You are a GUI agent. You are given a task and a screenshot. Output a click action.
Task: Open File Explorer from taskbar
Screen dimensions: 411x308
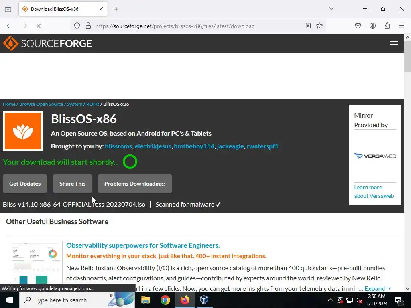pyautogui.click(x=145, y=300)
